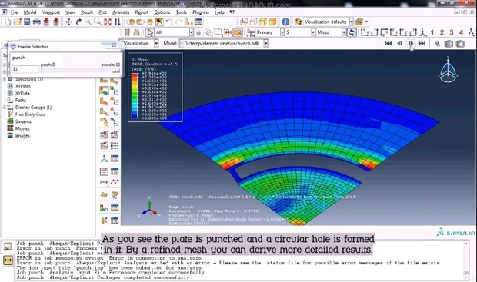The height and width of the screenshot is (282, 477).
Task: Click the Free Body Cut icon in toolbox
Action: tap(104, 221)
